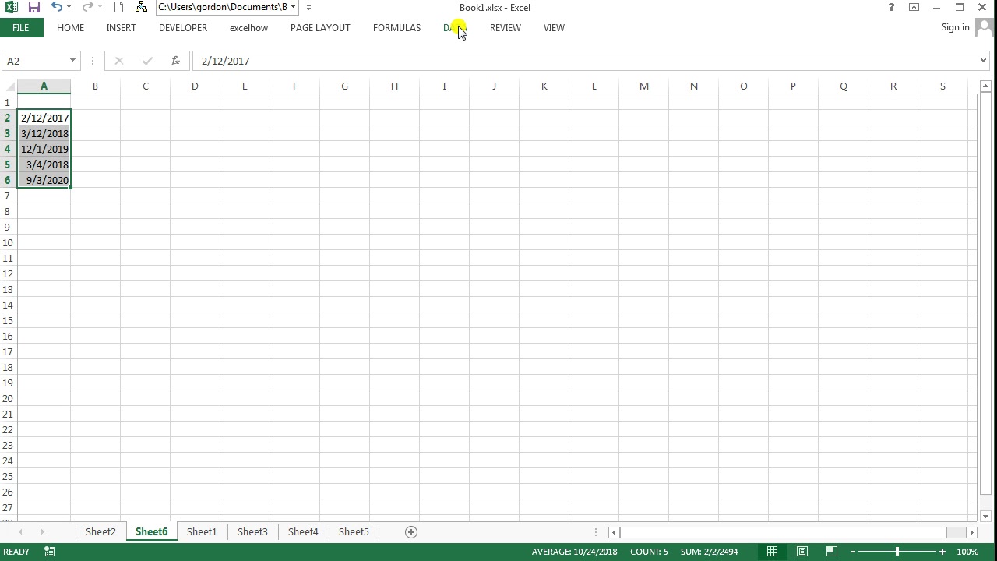Expand the Name Box dropdown arrow
This screenshot has width=997, height=561.
pyautogui.click(x=72, y=61)
